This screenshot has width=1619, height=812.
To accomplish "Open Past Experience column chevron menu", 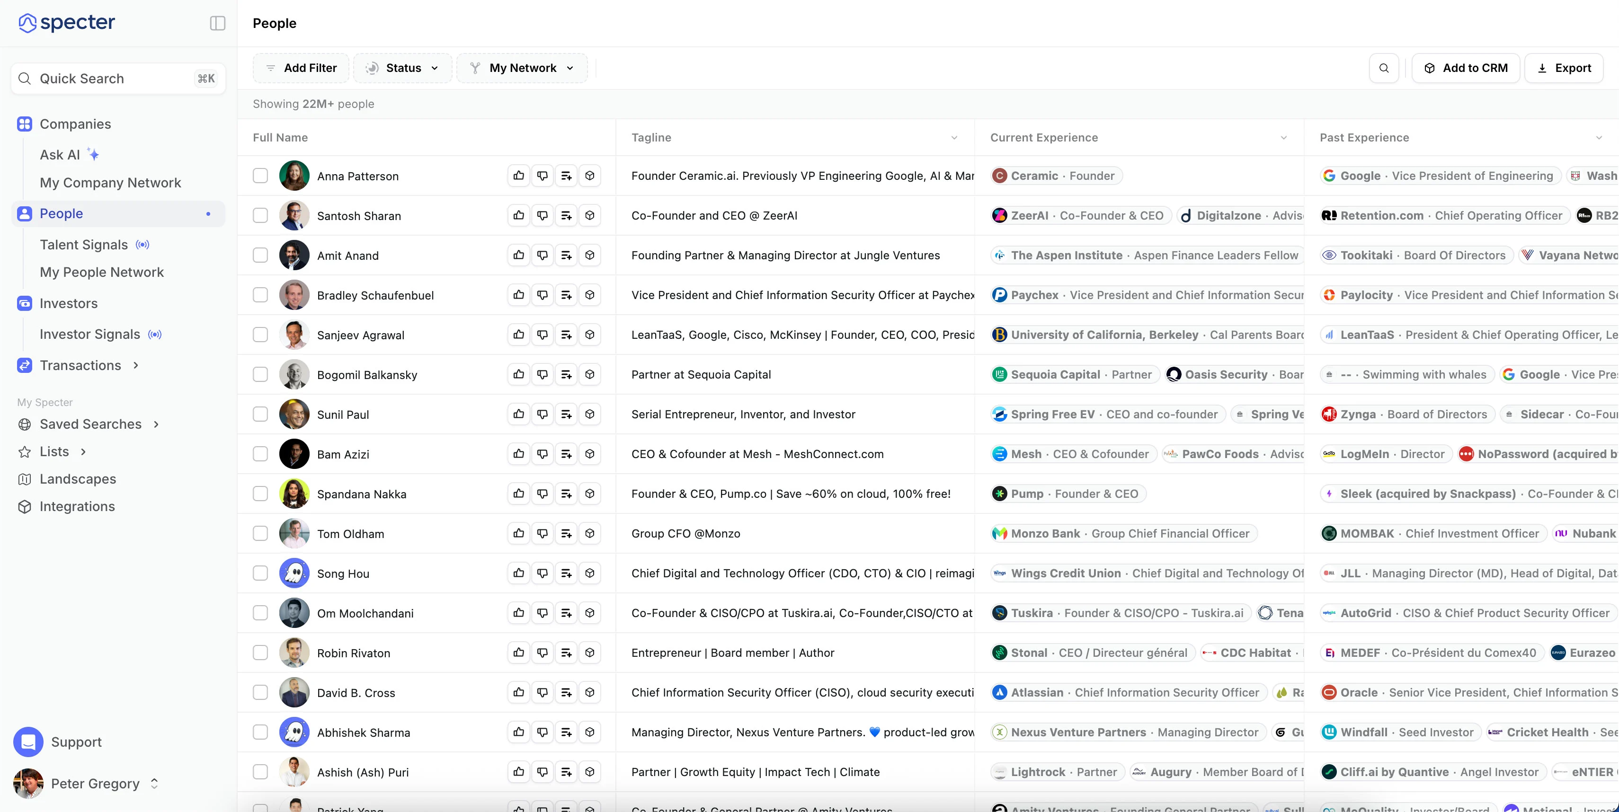I will pos(1599,138).
